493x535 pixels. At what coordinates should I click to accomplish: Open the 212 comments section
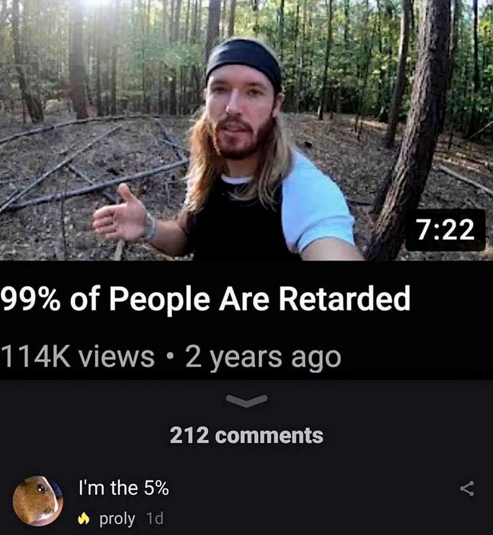click(246, 435)
